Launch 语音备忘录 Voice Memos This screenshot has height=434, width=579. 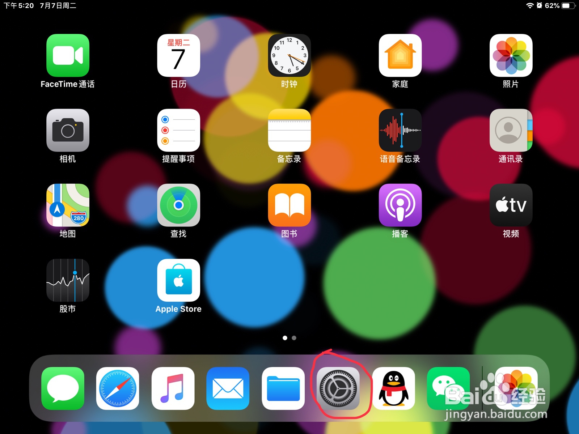click(400, 131)
